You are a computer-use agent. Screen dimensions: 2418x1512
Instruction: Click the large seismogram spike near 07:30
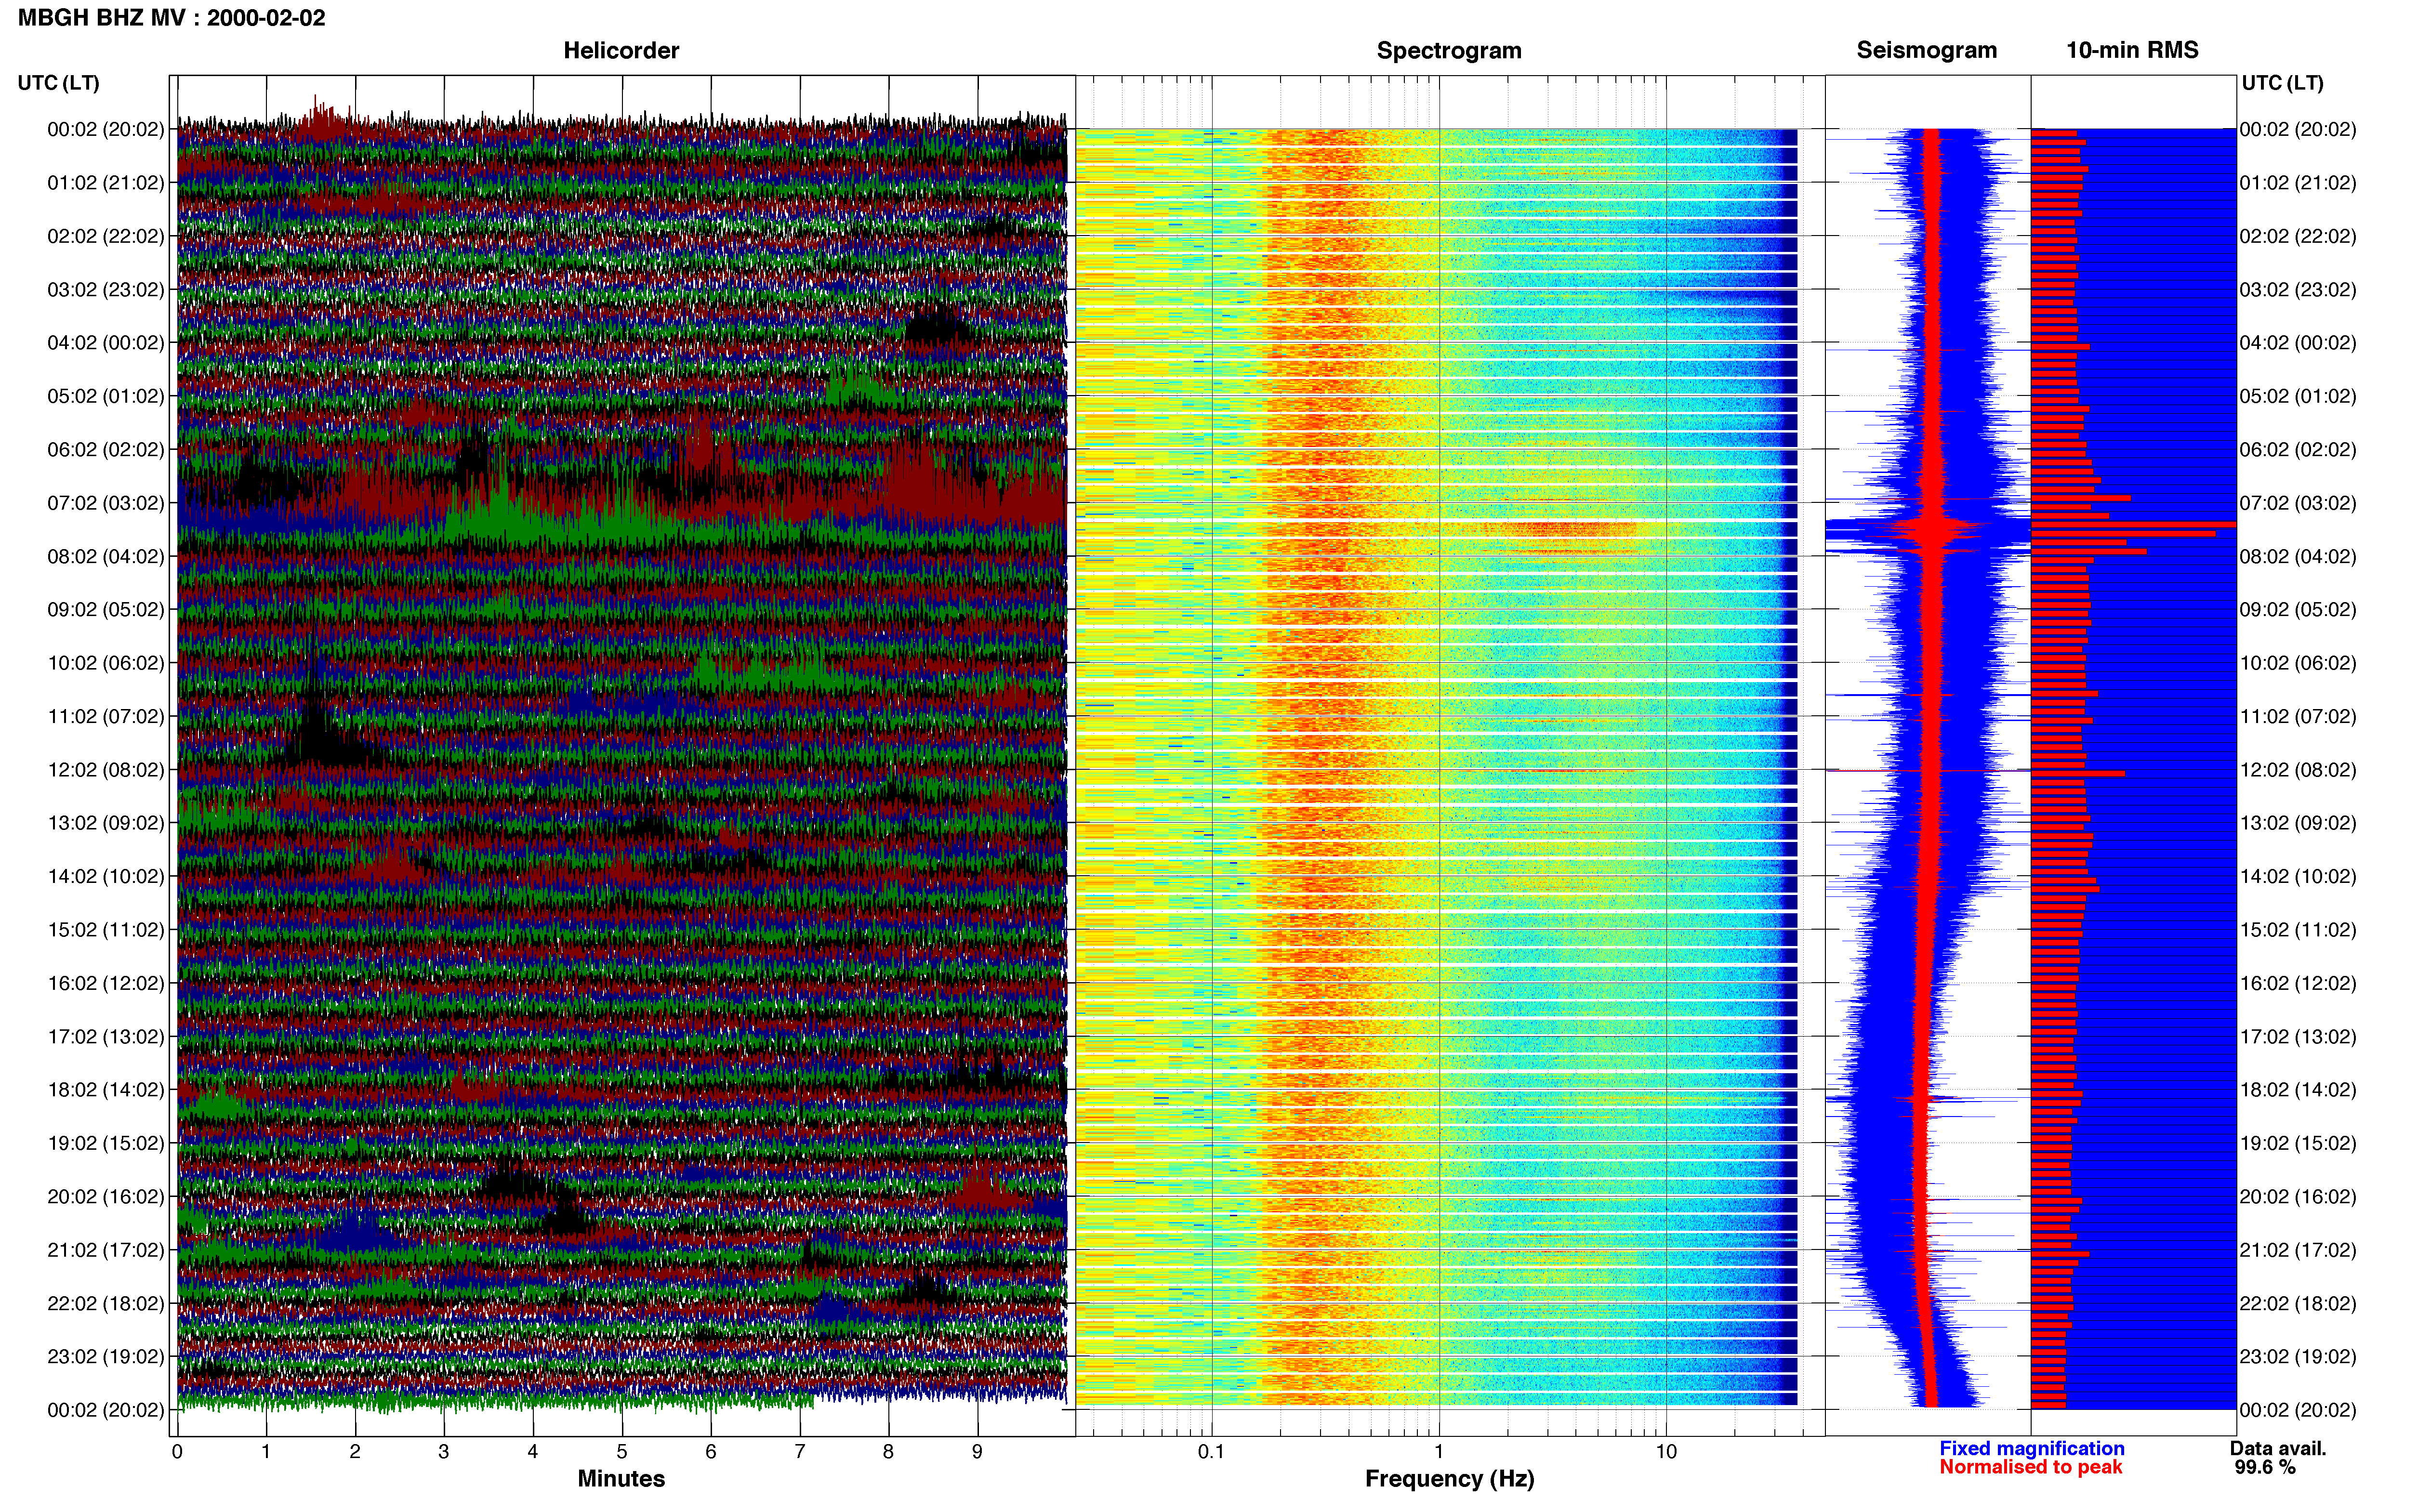click(1928, 530)
